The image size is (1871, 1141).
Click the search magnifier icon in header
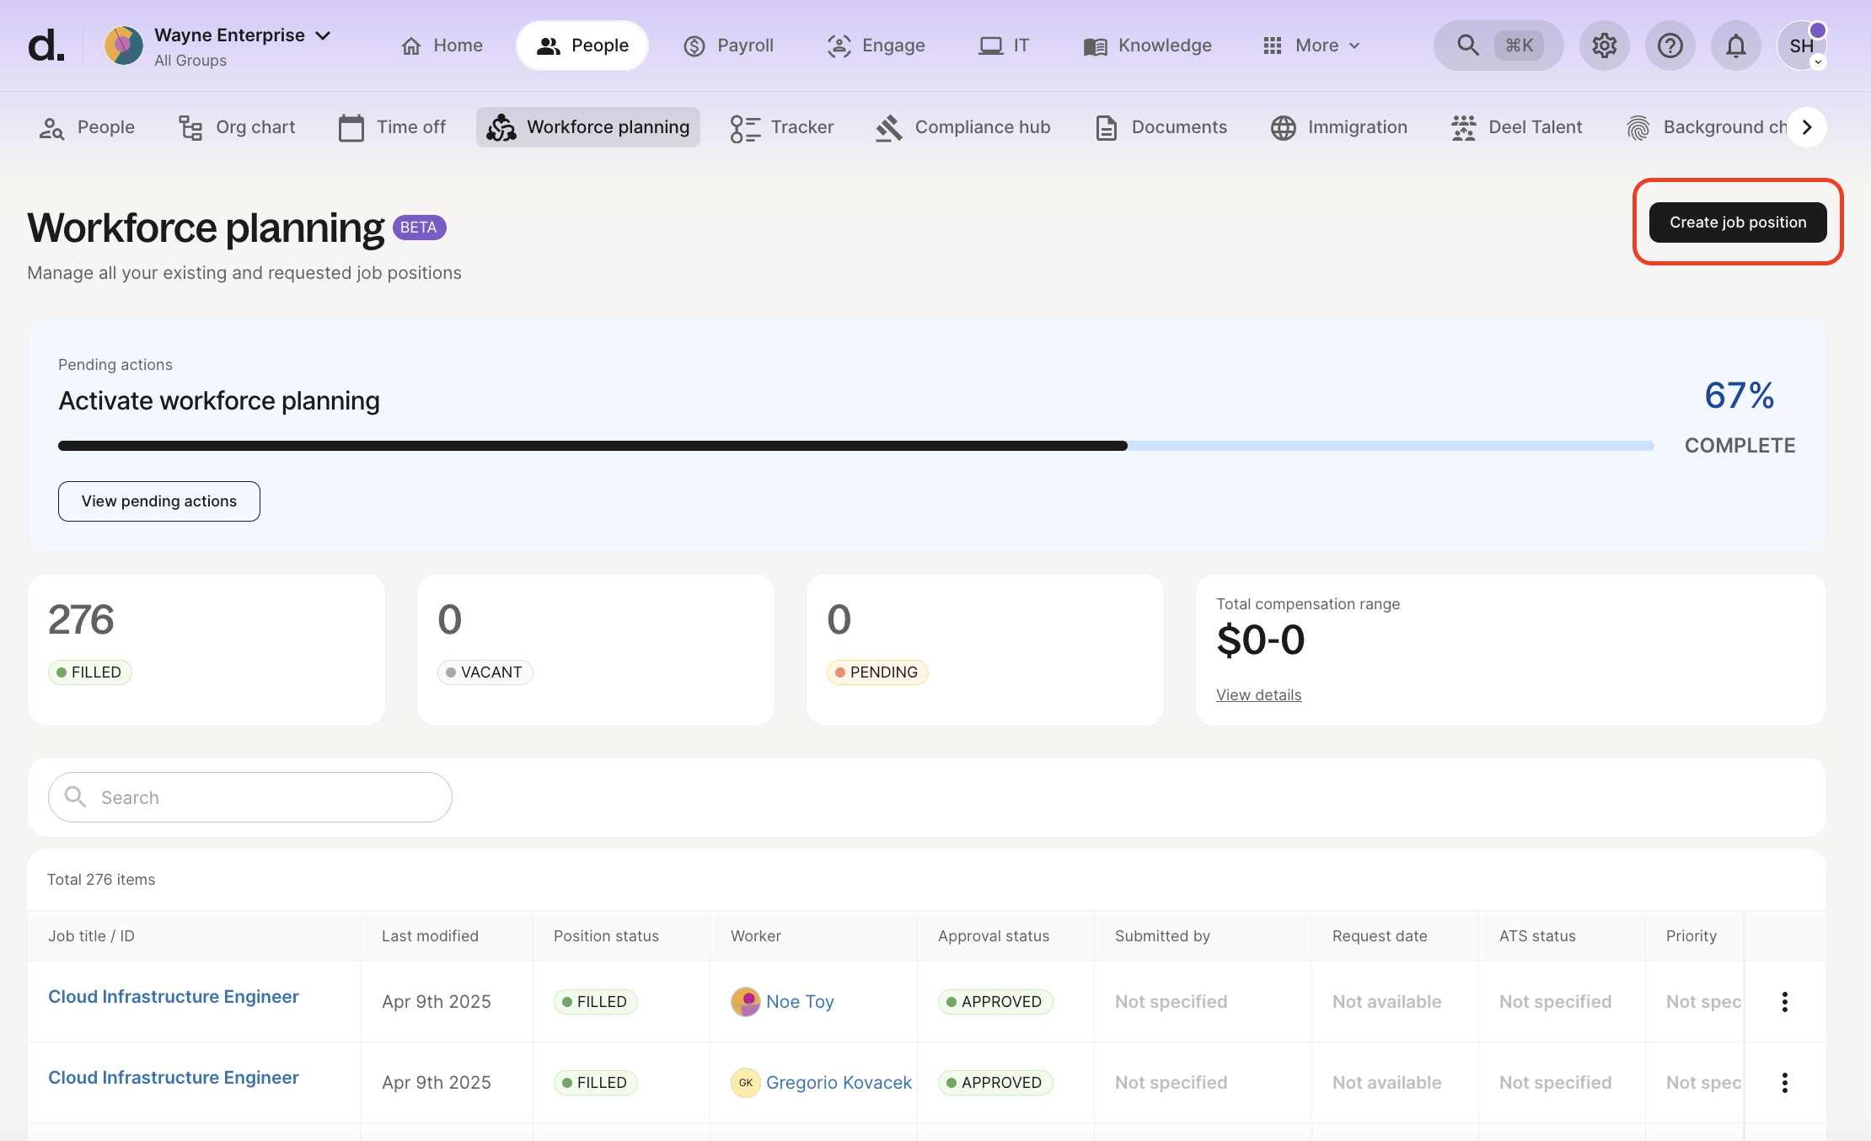(x=1467, y=46)
